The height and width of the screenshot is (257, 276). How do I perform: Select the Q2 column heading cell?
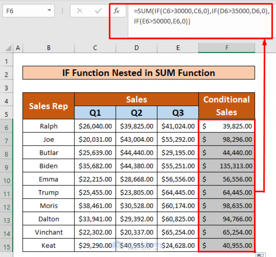click(x=136, y=113)
